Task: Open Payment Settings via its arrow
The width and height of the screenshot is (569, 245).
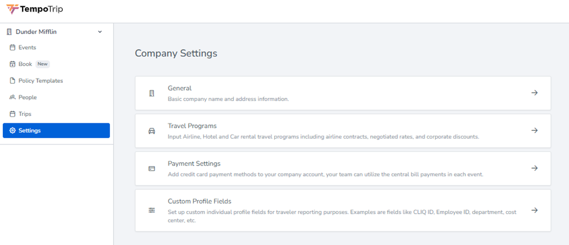Action: click(x=534, y=168)
